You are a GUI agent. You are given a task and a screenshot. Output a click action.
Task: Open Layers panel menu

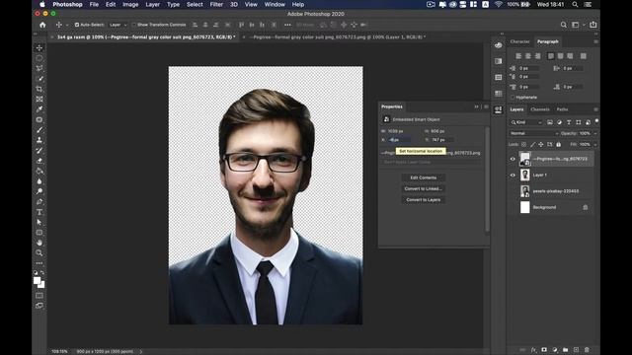[x=595, y=109]
